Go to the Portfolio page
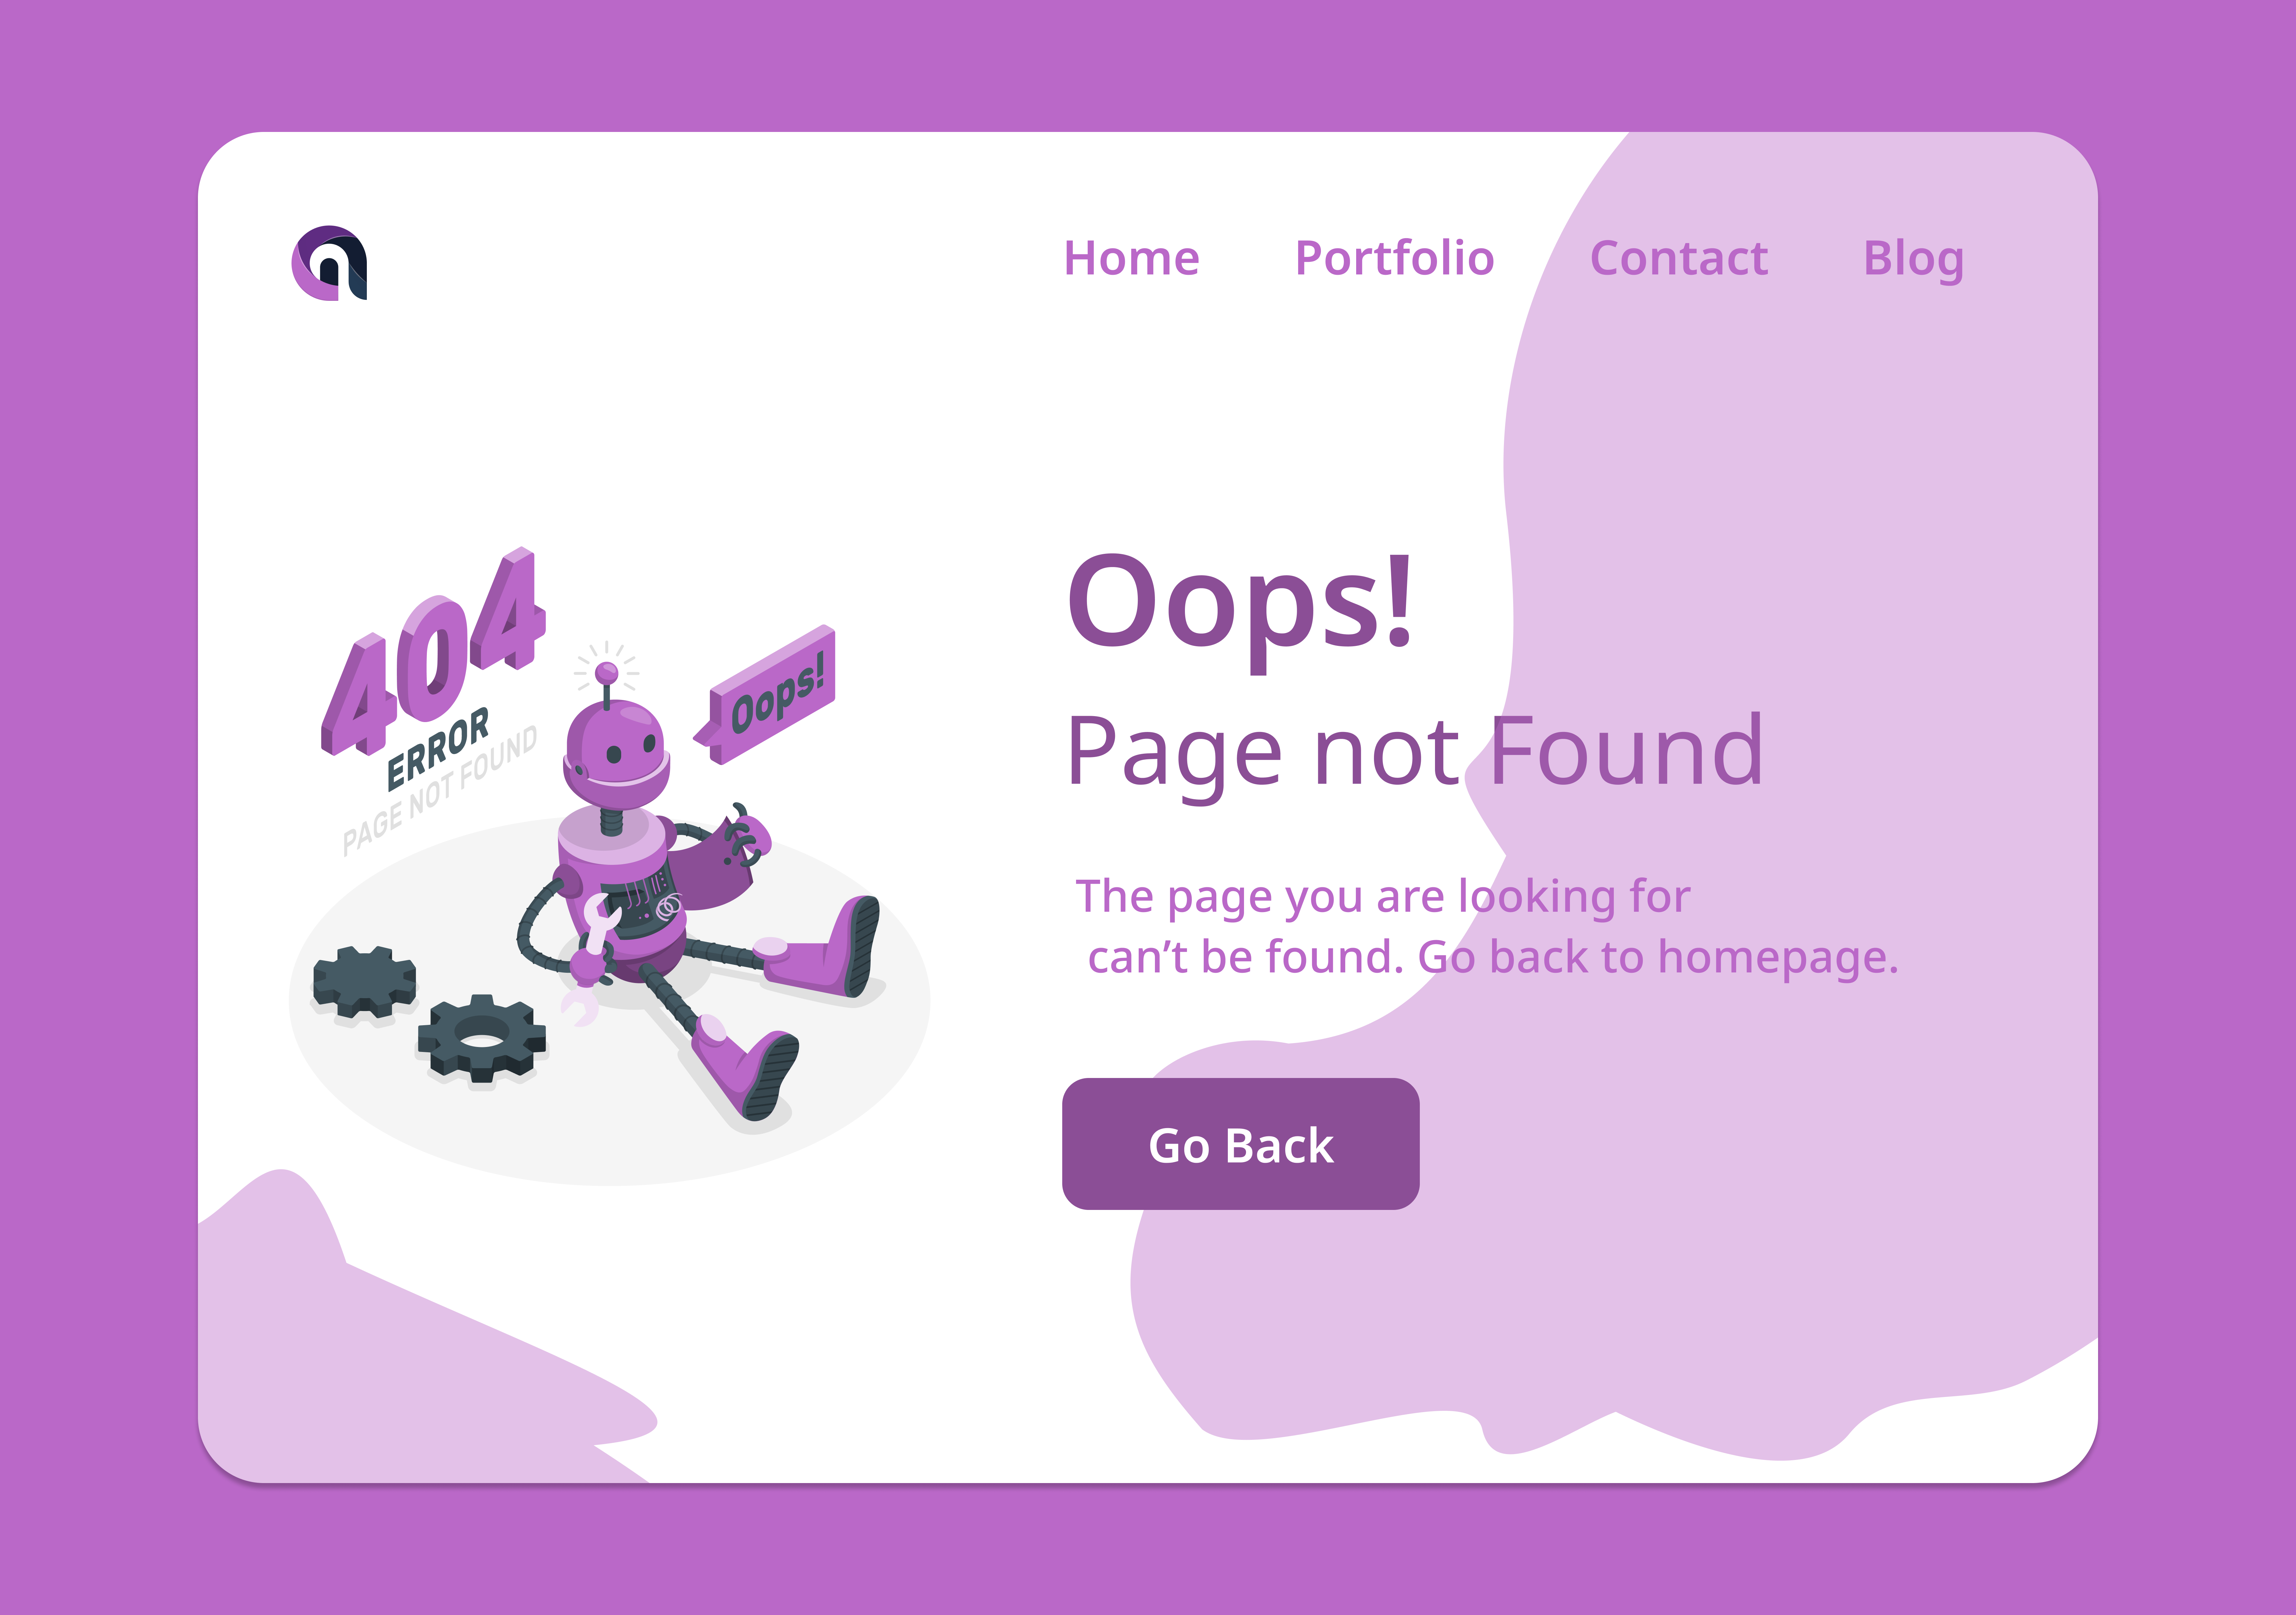 (1394, 258)
